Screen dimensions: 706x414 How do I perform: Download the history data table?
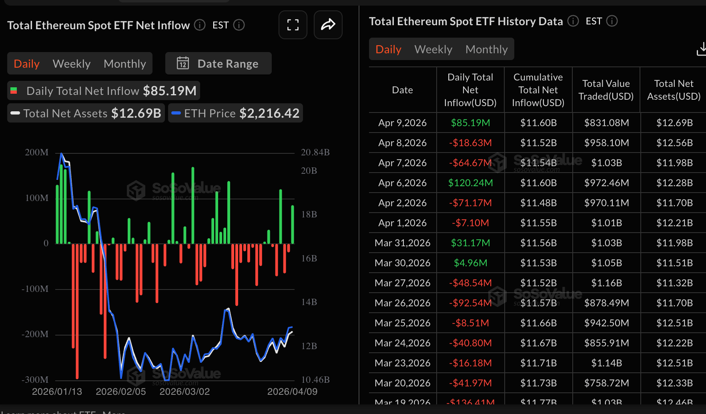click(701, 49)
